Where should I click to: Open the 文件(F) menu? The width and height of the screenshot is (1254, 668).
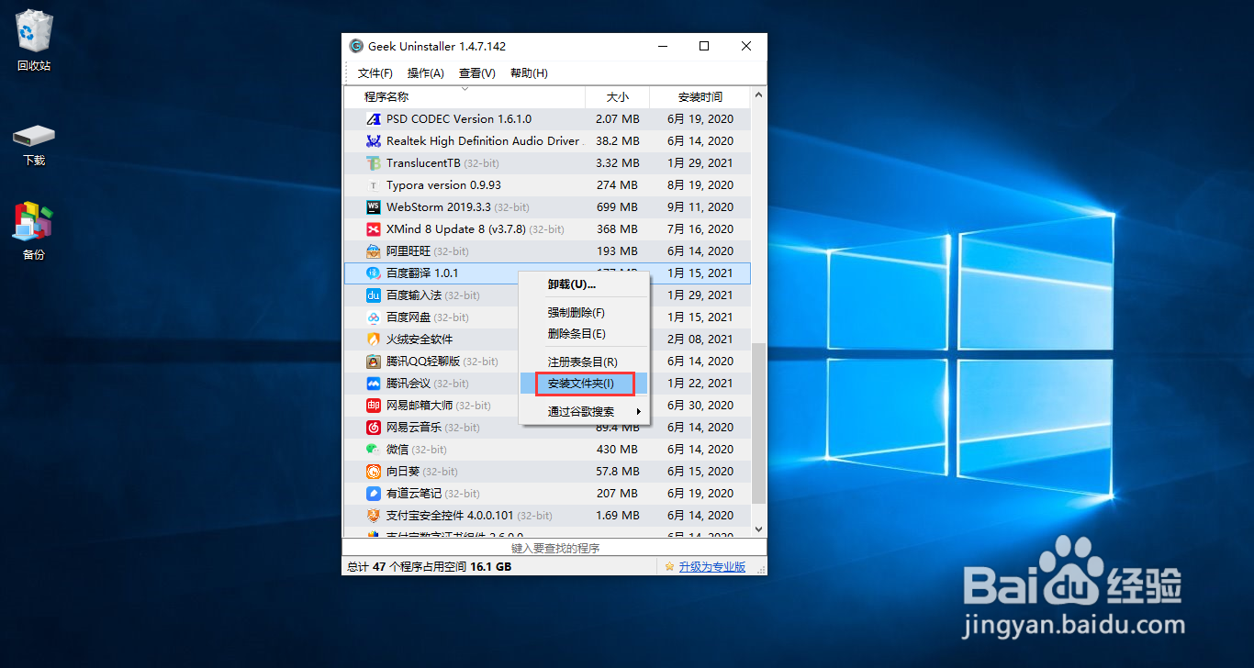click(x=375, y=73)
